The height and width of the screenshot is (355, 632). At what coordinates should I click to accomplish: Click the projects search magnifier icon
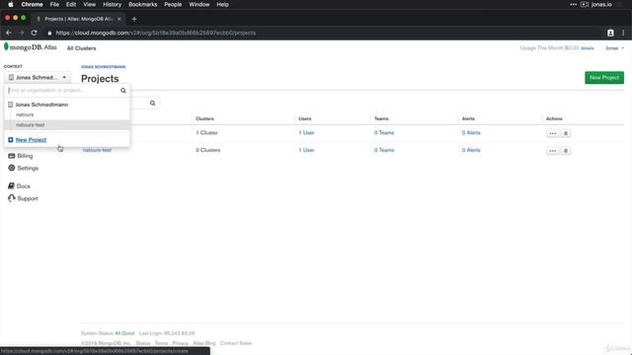[152, 104]
